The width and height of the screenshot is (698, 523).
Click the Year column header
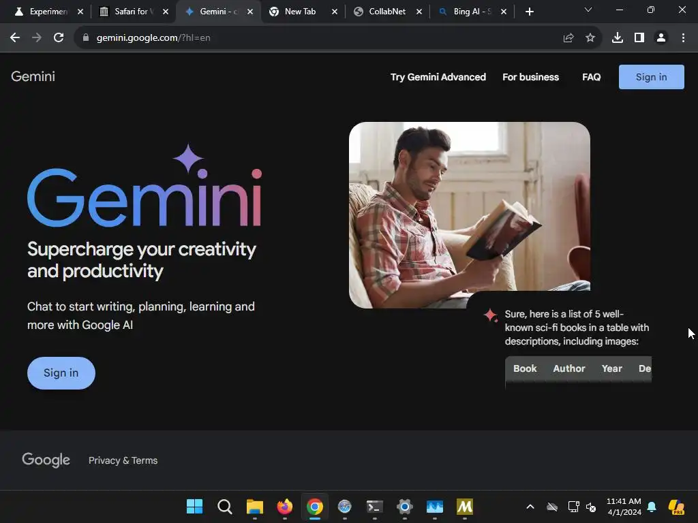pyautogui.click(x=611, y=368)
